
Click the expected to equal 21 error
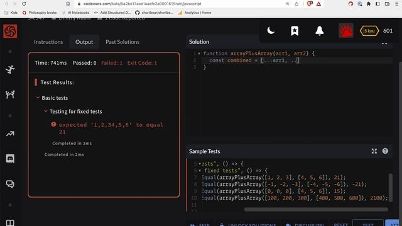pos(111,128)
